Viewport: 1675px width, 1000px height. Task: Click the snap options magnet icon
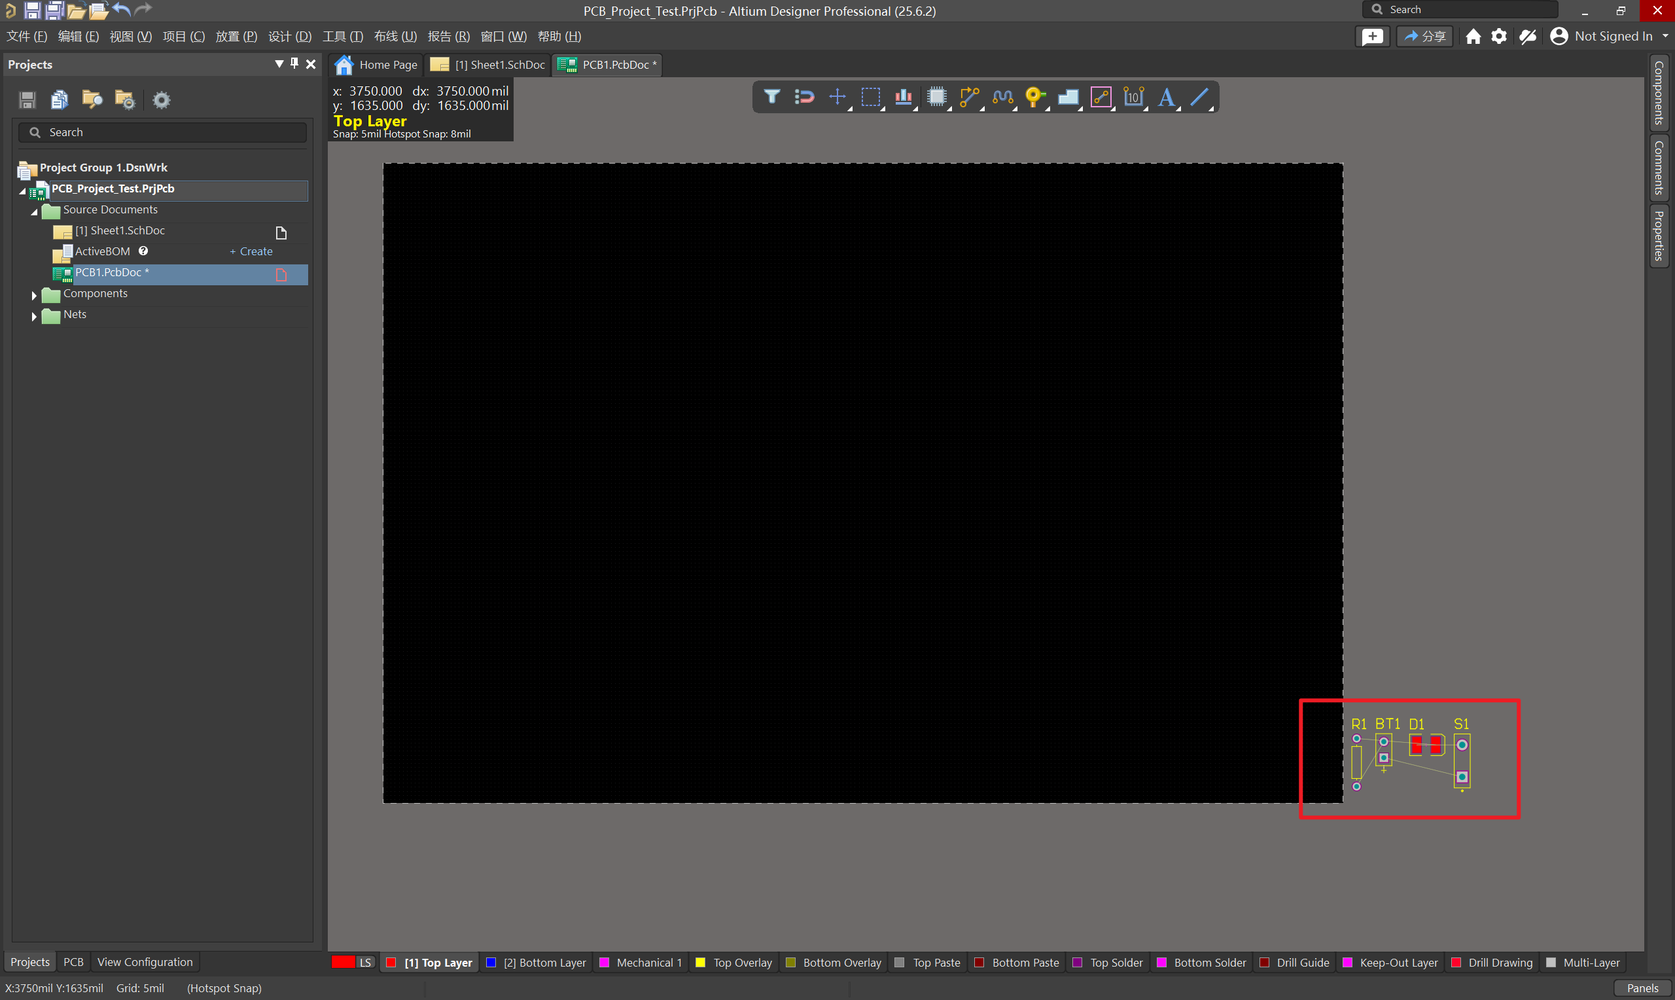click(x=804, y=97)
